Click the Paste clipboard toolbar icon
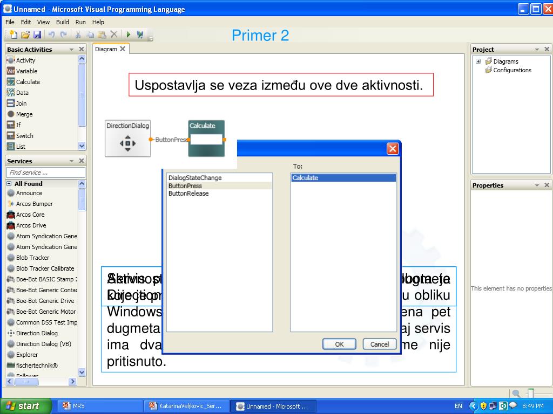The width and height of the screenshot is (553, 414). (102, 34)
